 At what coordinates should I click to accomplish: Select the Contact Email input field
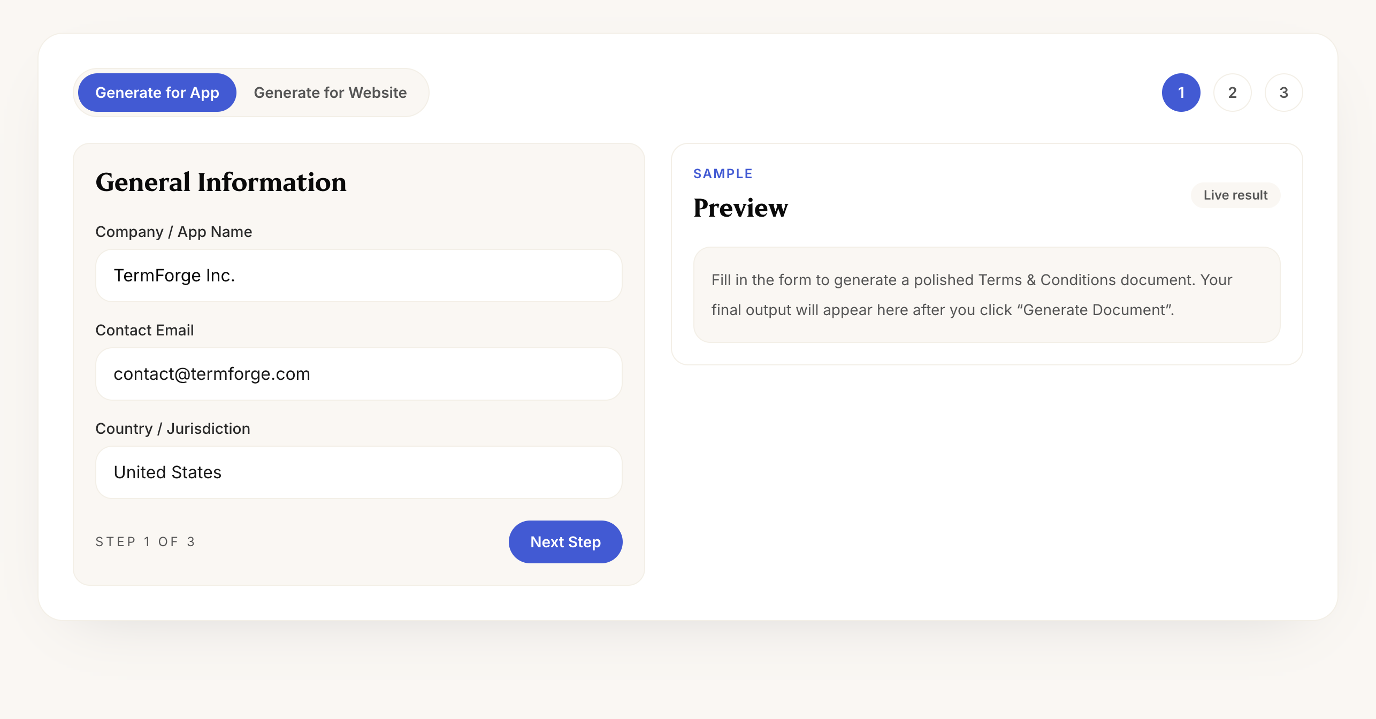(358, 373)
